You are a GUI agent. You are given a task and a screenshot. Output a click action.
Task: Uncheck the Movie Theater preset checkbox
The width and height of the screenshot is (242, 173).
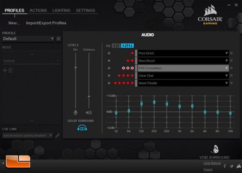tap(109, 83)
